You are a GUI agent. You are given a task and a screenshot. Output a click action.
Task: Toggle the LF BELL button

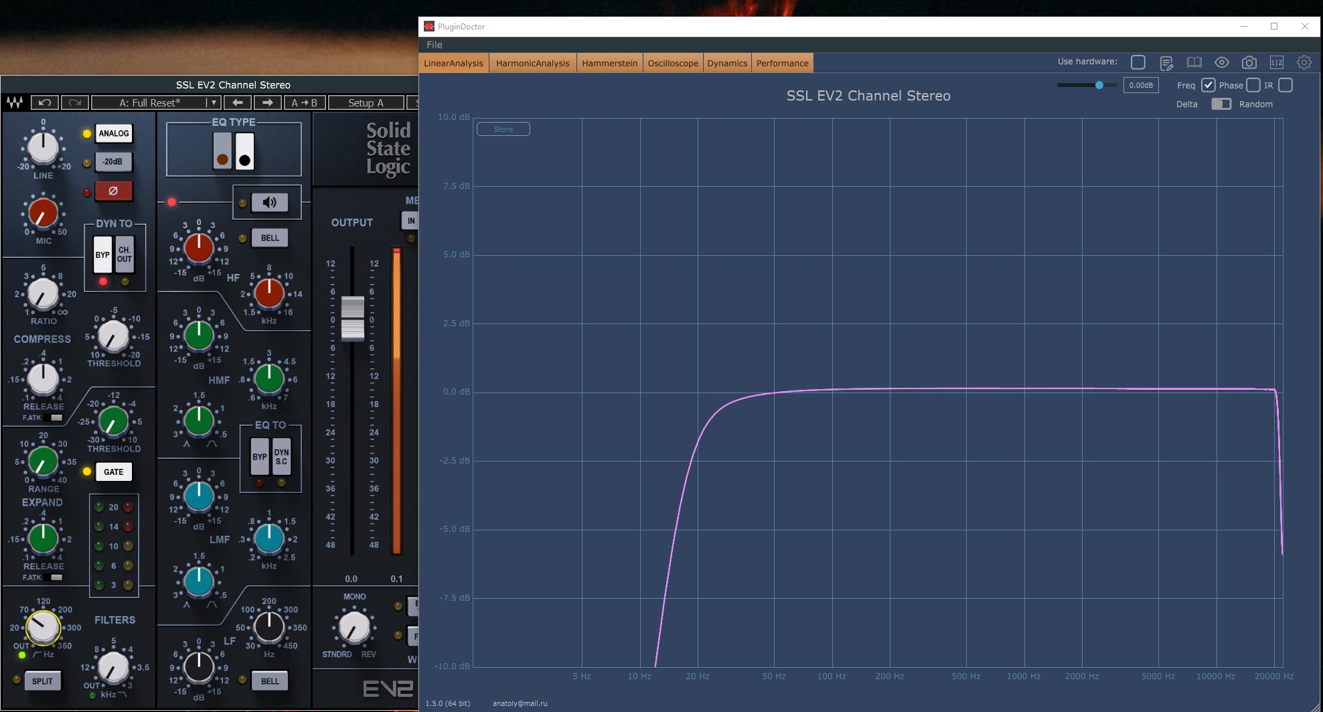pos(270,681)
